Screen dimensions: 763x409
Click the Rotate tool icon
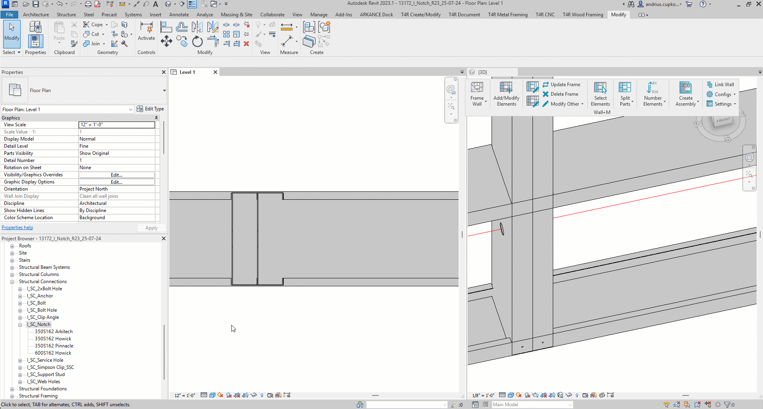tap(197, 41)
